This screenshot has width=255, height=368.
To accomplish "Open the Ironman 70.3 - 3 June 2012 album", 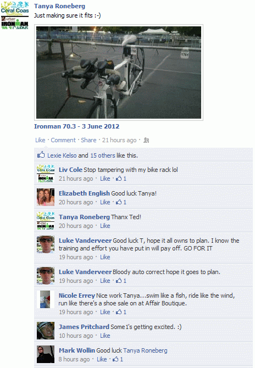I will (x=76, y=126).
